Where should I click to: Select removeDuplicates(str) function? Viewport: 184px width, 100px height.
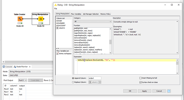[82, 45]
